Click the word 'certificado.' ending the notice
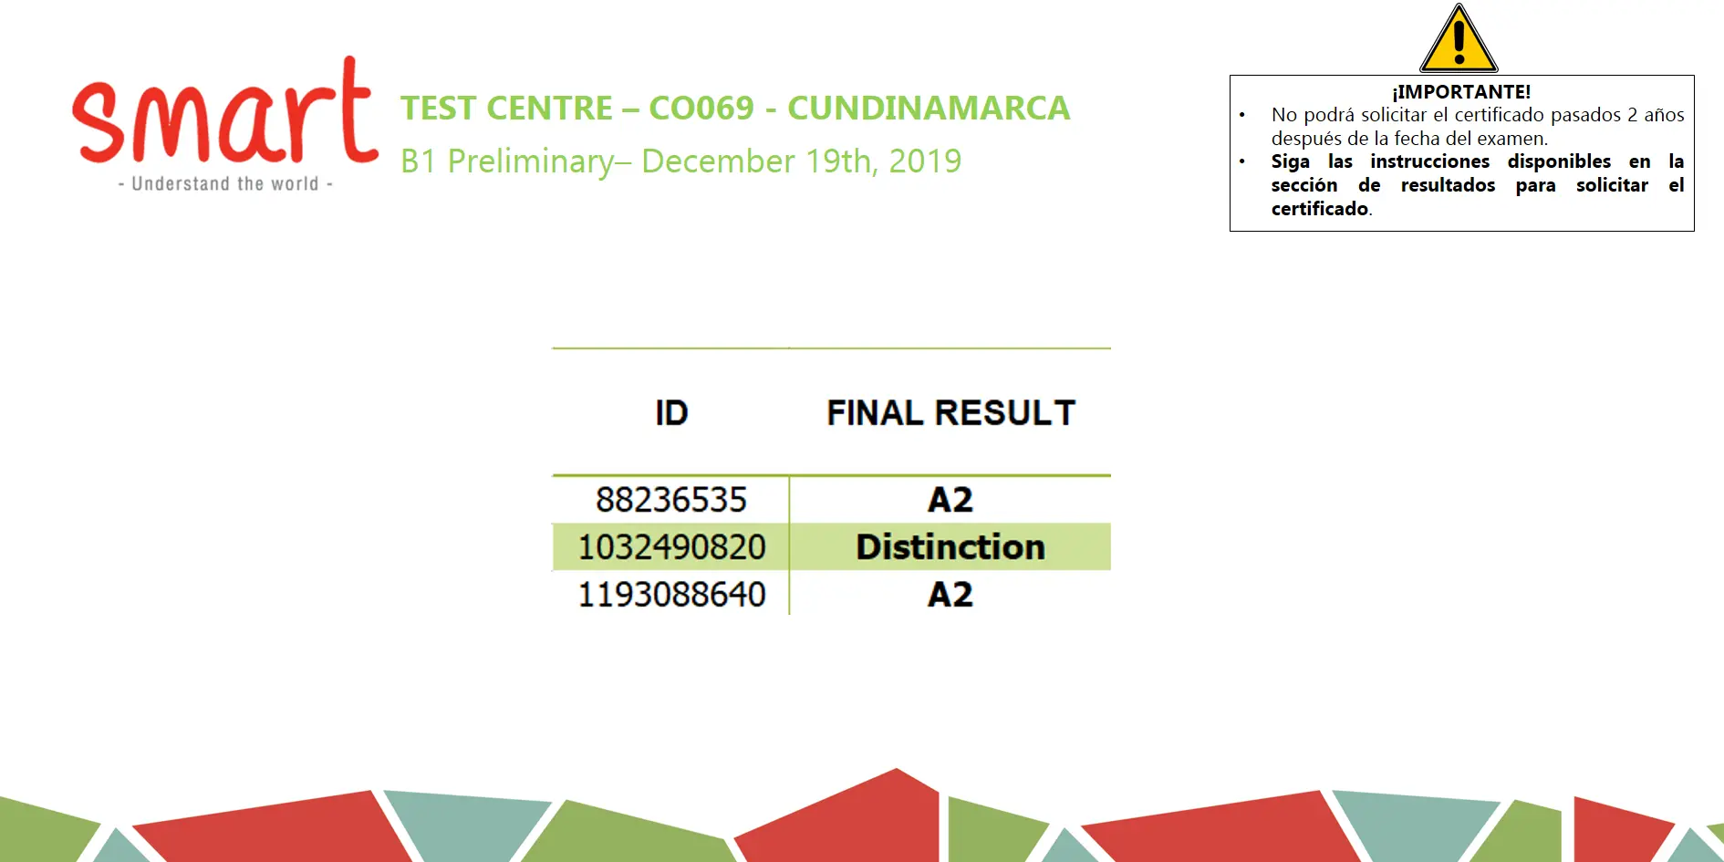Screen dimensions: 1724x862 tap(1321, 209)
